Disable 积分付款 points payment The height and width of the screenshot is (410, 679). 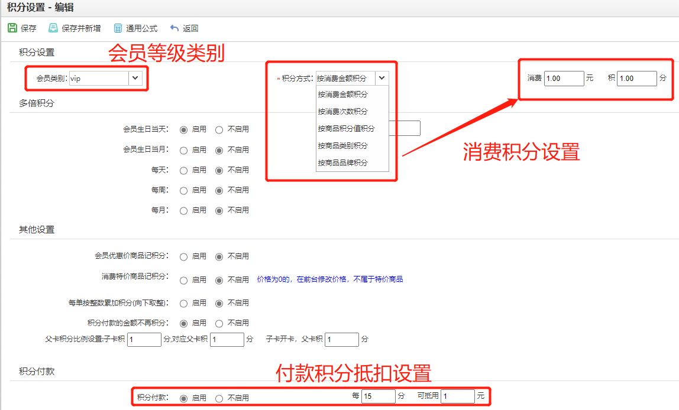[219, 398]
